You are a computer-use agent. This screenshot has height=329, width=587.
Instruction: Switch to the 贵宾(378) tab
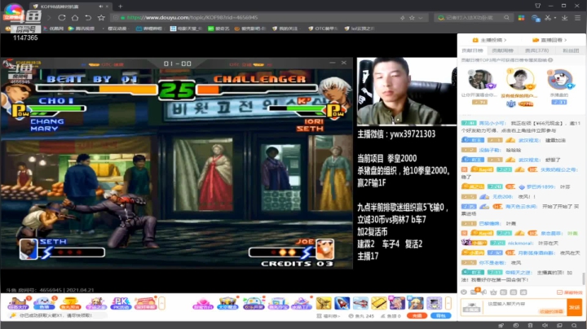[536, 50]
